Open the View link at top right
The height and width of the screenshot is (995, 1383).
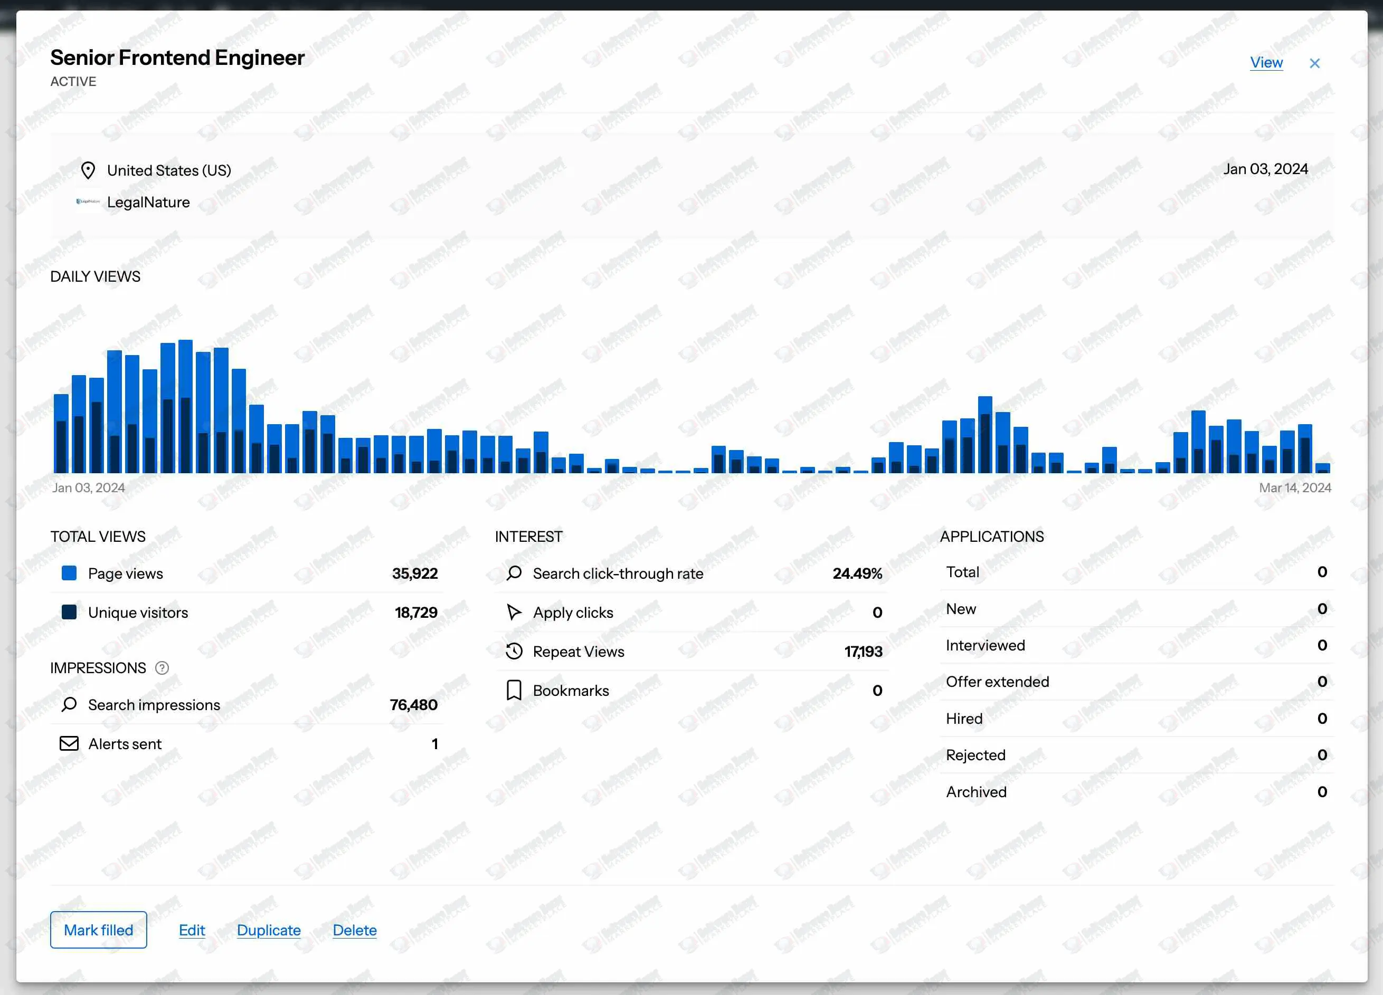(1266, 63)
